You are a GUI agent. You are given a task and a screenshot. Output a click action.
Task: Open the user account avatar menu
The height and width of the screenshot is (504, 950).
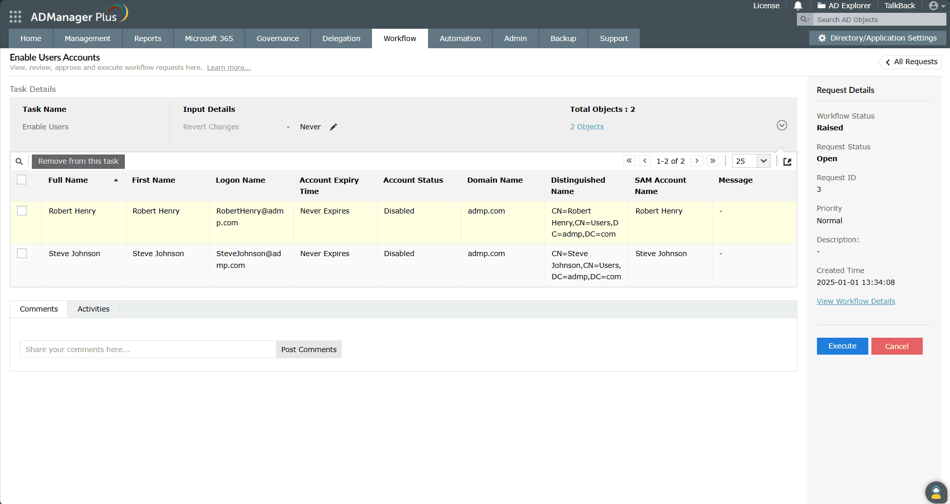click(937, 6)
